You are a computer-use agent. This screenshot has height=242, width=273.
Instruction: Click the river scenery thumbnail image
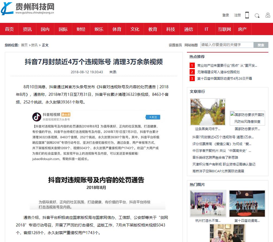point(208,112)
